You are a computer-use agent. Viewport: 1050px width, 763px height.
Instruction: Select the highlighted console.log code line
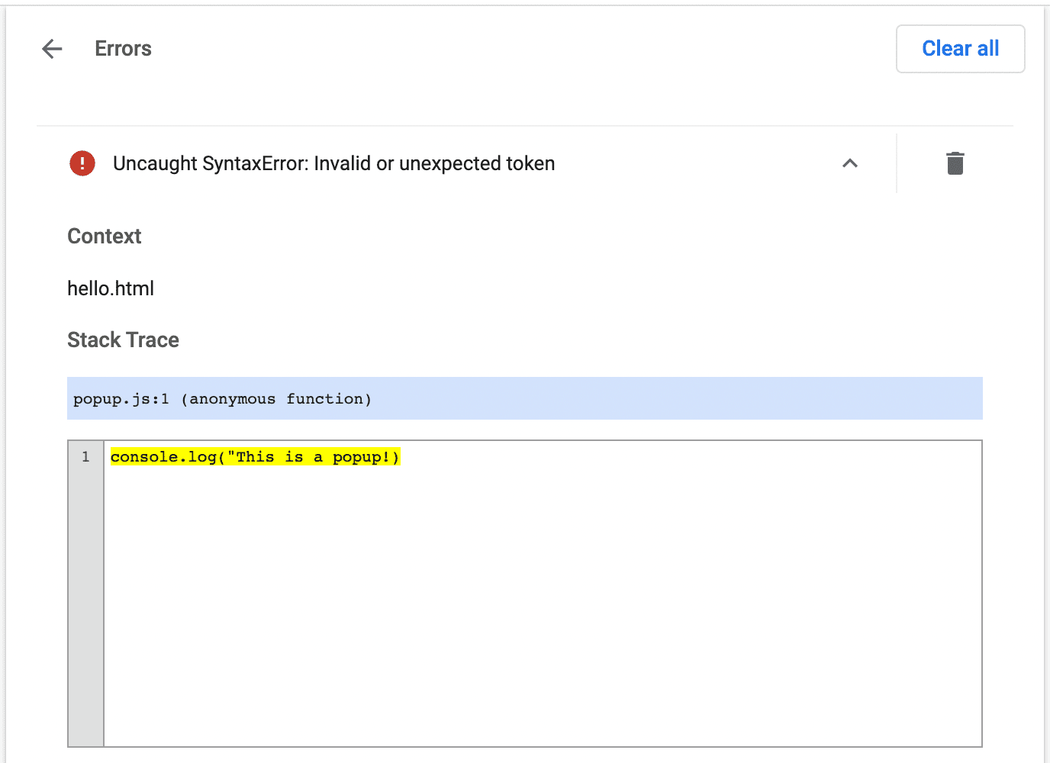(x=255, y=456)
